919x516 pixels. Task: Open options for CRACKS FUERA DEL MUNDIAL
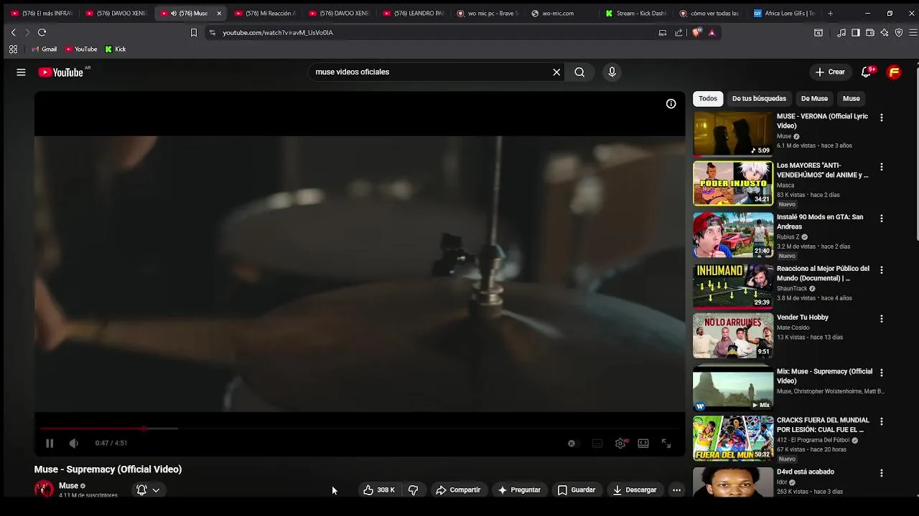(x=882, y=422)
